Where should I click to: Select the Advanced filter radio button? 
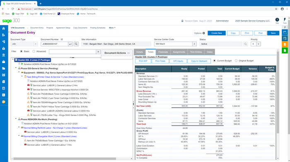pos(34,51)
